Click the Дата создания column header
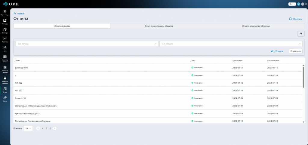 click(237, 60)
